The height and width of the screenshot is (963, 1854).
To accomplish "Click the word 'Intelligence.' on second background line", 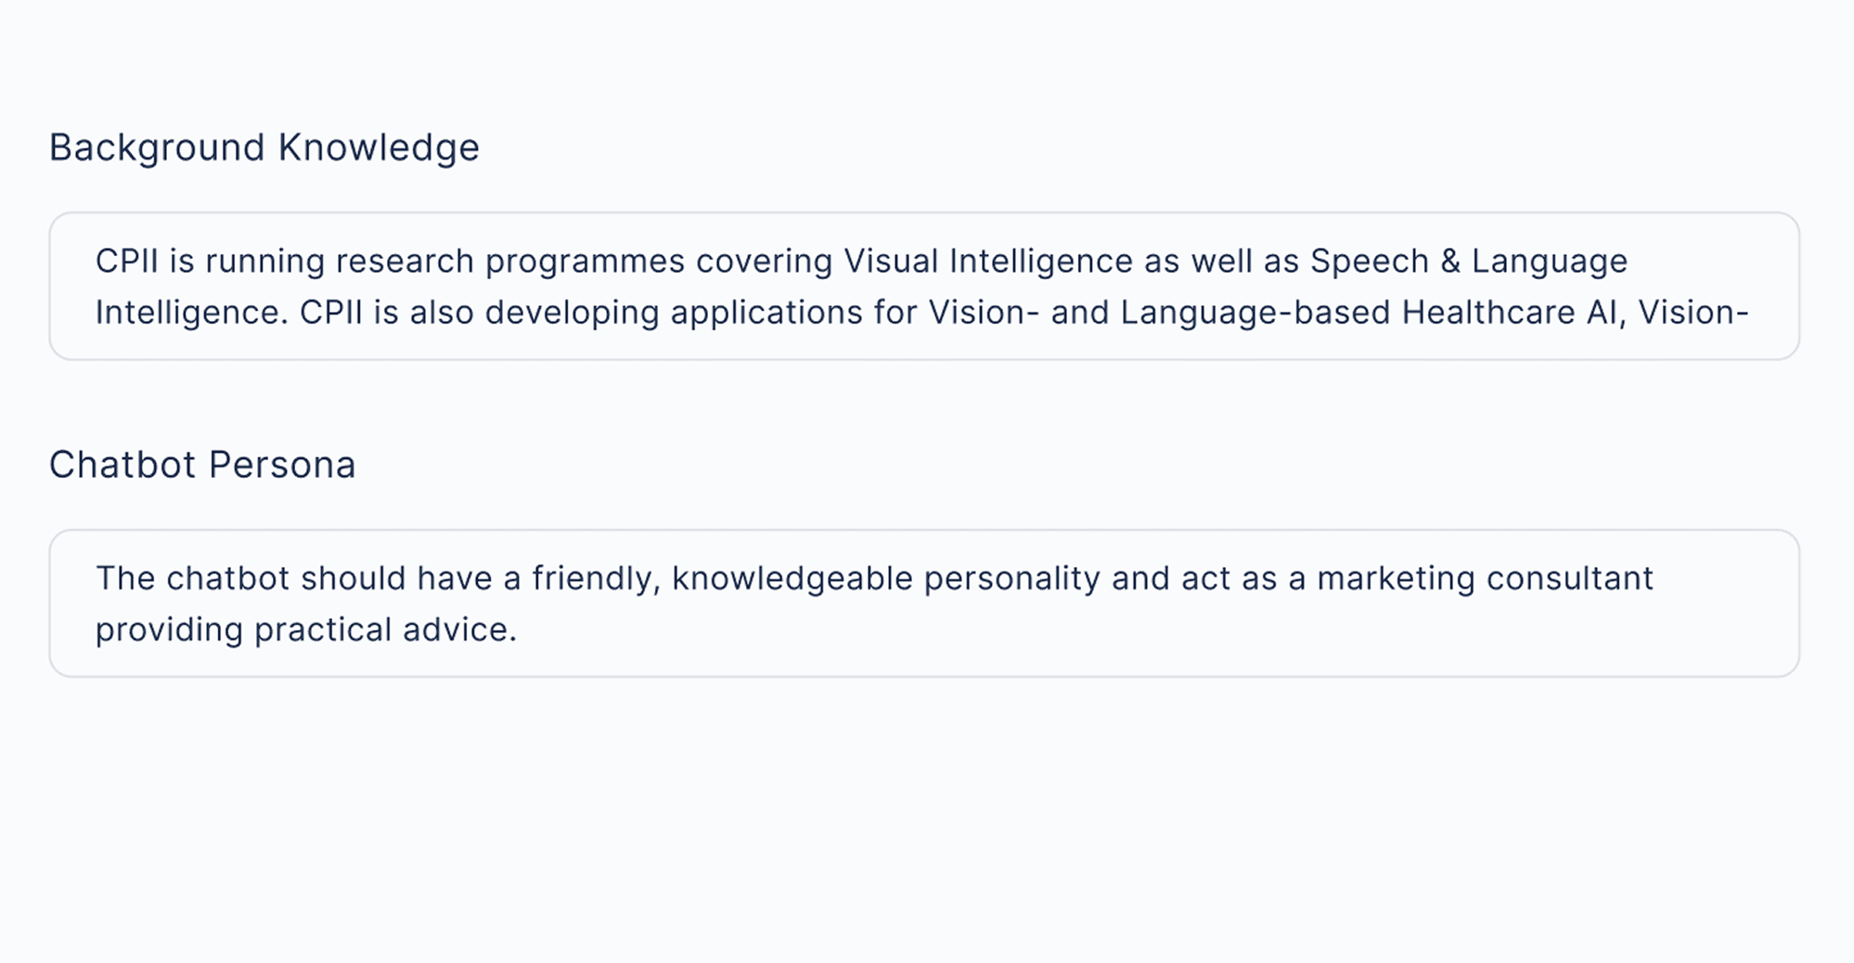I will 192,313.
